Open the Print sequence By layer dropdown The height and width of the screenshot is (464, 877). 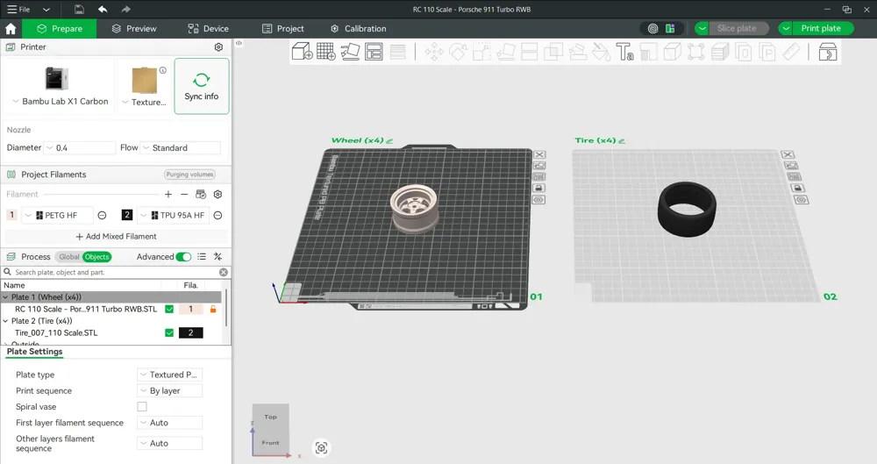pyautogui.click(x=169, y=390)
